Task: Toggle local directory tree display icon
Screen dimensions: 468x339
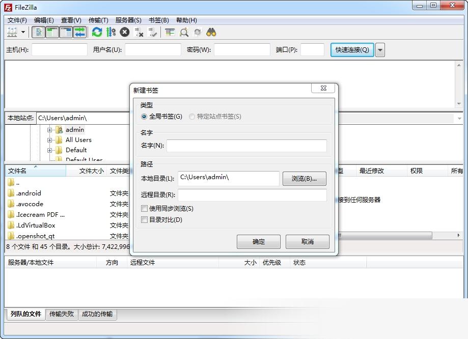Action: [x=52, y=32]
